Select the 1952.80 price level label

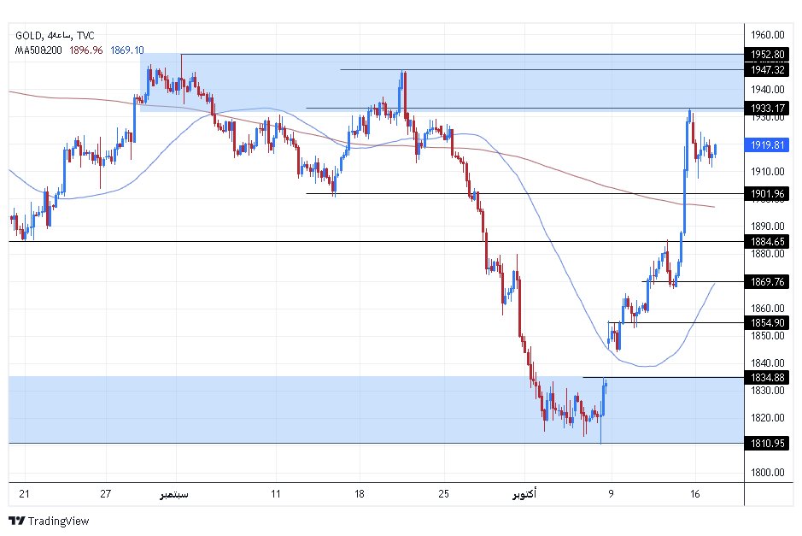point(766,54)
